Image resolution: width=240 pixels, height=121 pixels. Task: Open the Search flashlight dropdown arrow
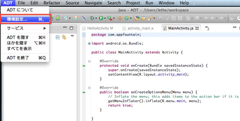click(154, 18)
